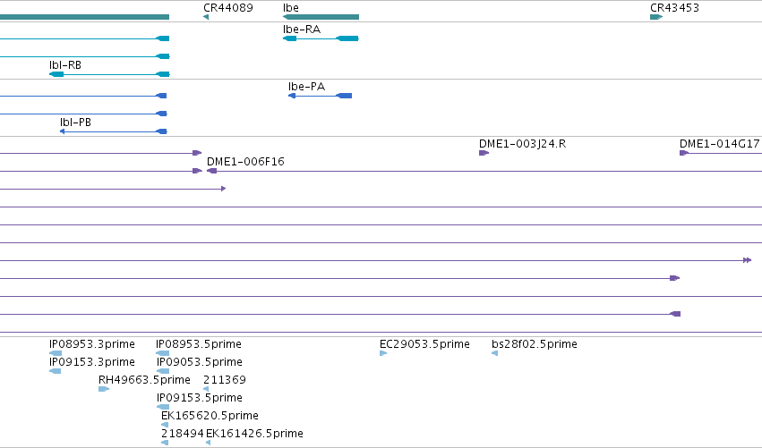
Task: Select the IP09053.5prime EST glyph
Action: point(163,371)
